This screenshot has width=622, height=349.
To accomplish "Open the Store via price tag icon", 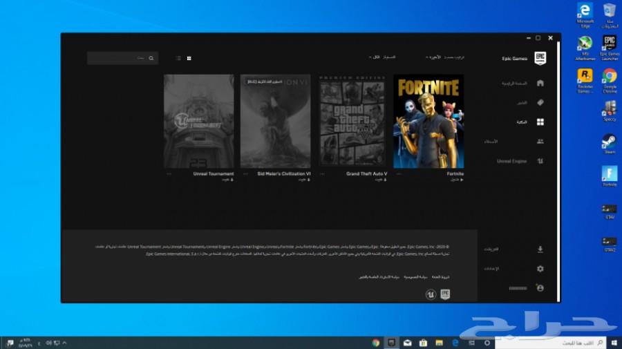I will pyautogui.click(x=540, y=102).
